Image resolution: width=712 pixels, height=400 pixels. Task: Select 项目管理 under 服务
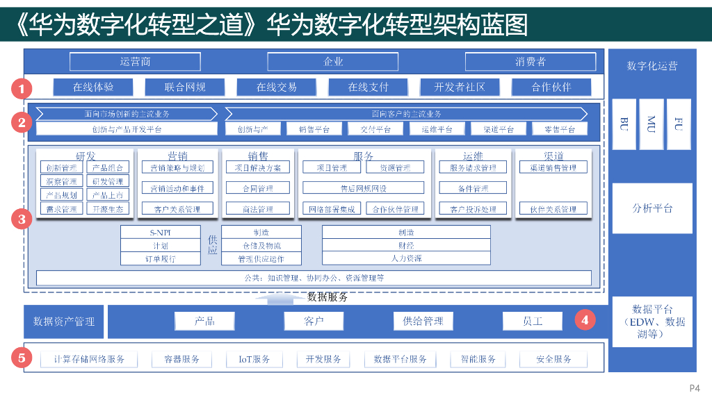point(332,167)
